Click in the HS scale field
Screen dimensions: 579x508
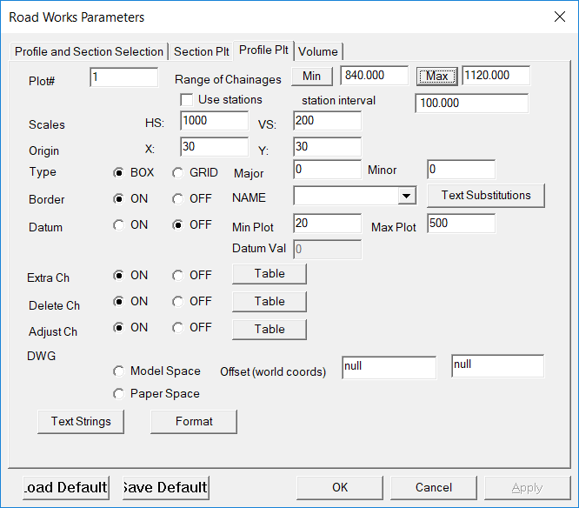[x=214, y=121]
